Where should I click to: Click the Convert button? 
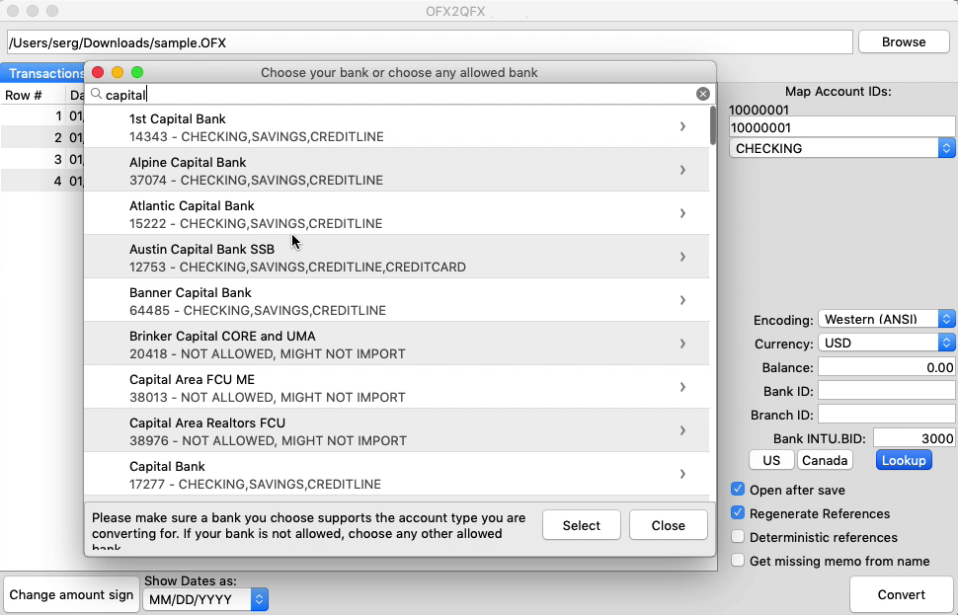pyautogui.click(x=901, y=594)
